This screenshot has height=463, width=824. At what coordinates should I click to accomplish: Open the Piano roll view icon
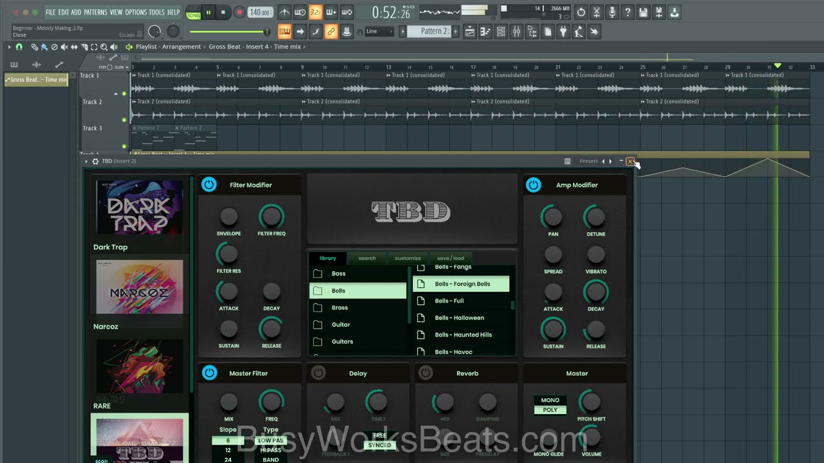click(x=485, y=32)
